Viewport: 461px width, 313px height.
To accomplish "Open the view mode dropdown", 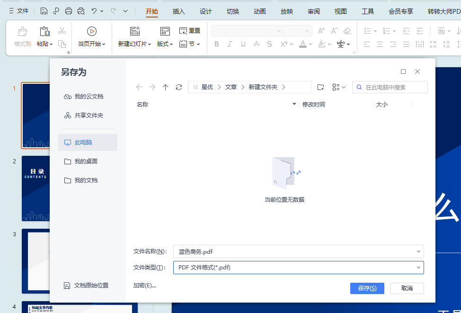I will 339,87.
